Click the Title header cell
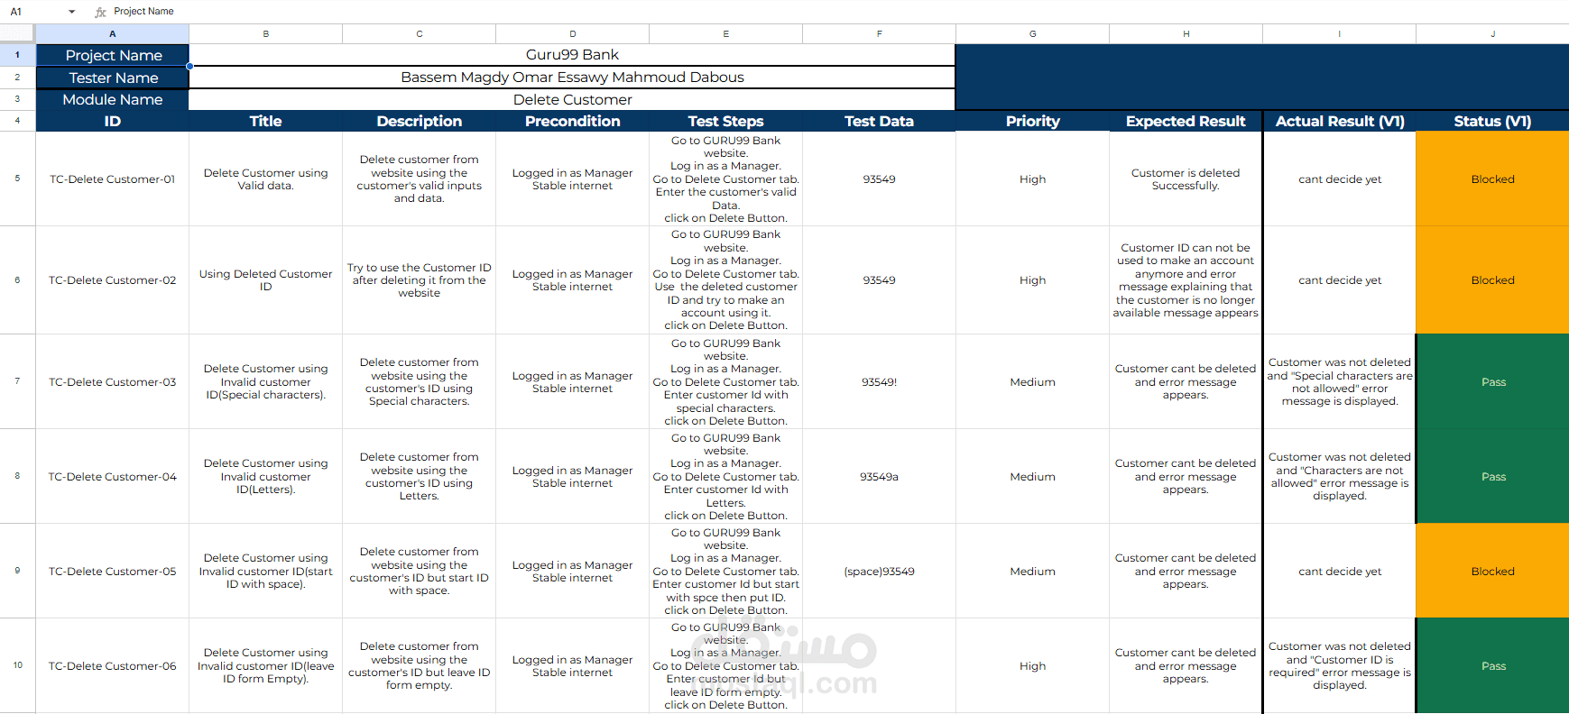 click(x=266, y=121)
